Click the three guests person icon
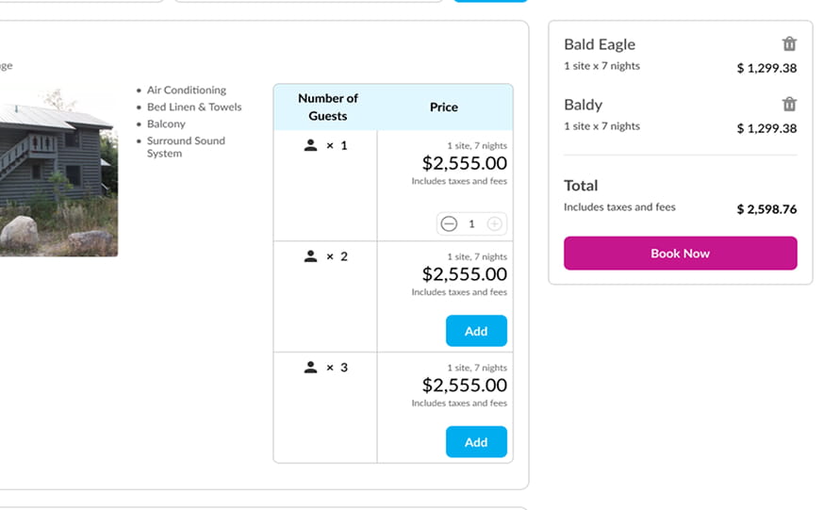Viewport: 840px width, 510px height. (x=311, y=368)
